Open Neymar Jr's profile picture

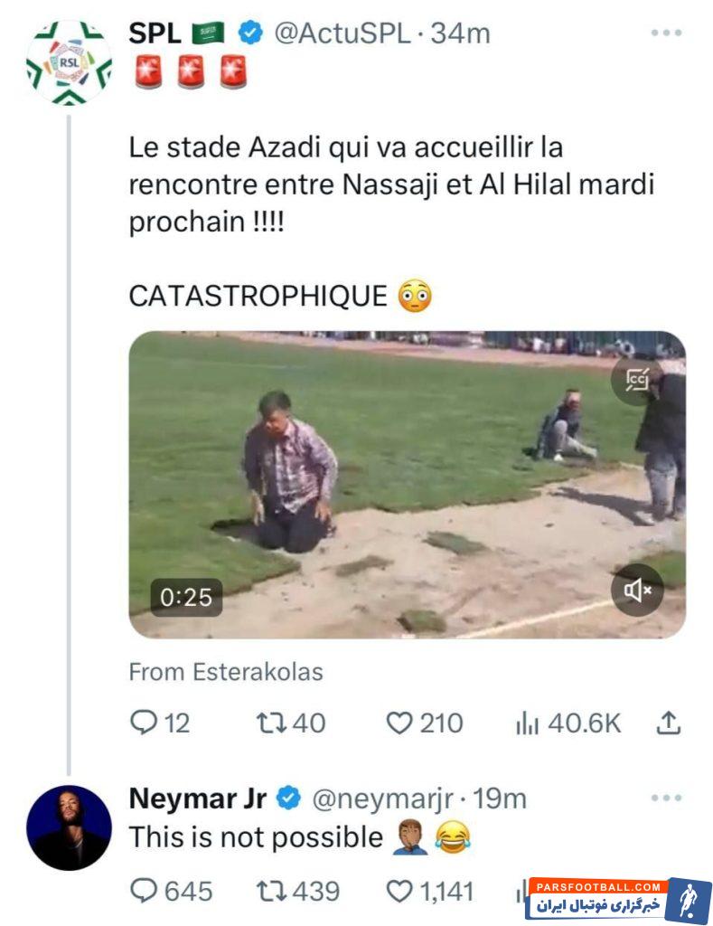click(69, 827)
